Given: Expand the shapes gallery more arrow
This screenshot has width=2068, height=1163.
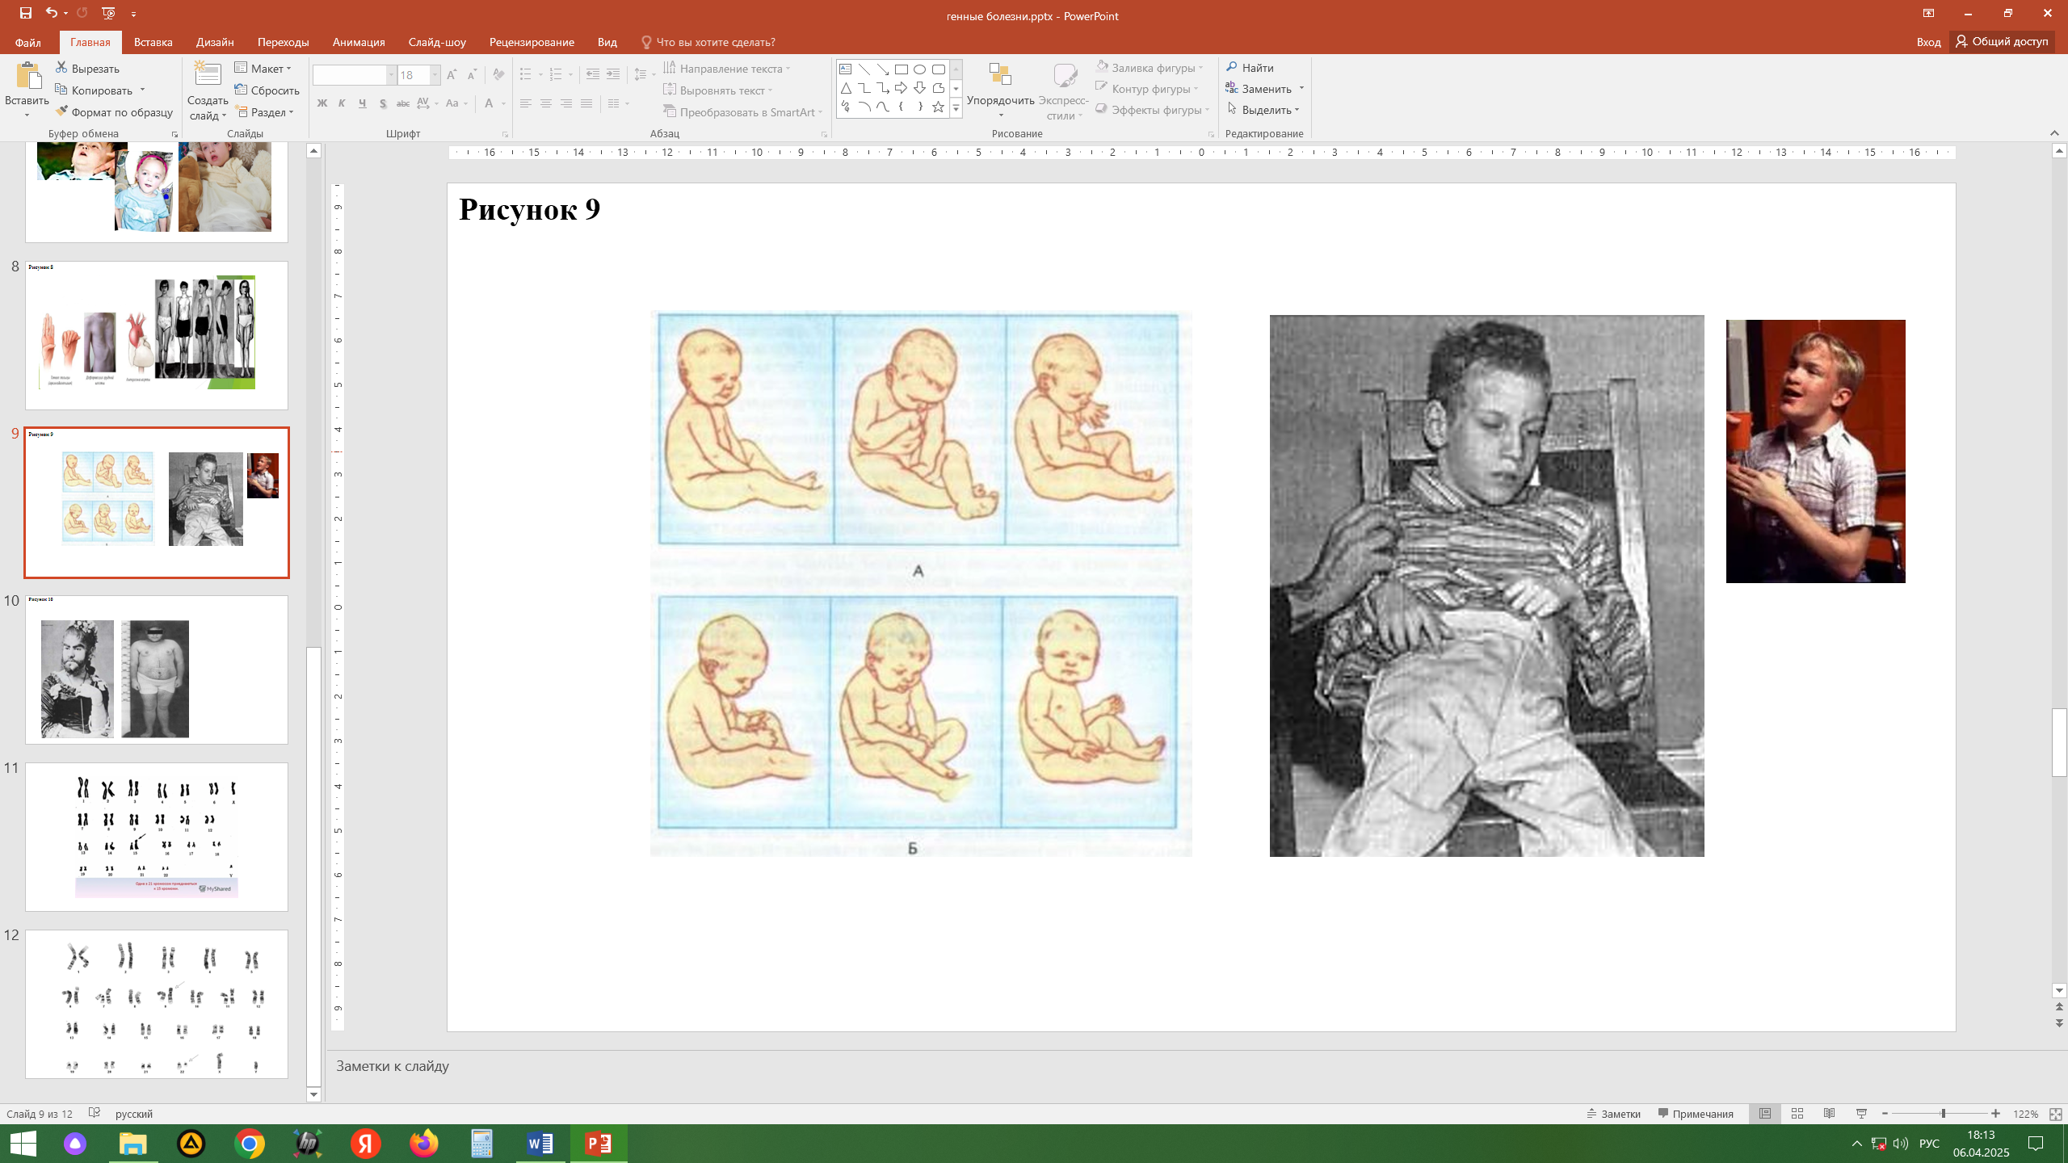Looking at the screenshot, I should [956, 108].
